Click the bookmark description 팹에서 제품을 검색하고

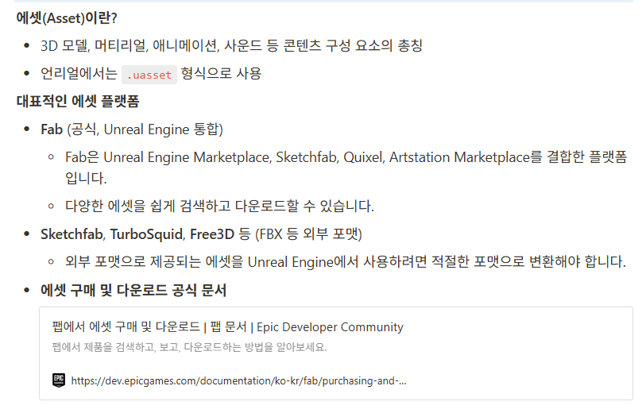189,347
